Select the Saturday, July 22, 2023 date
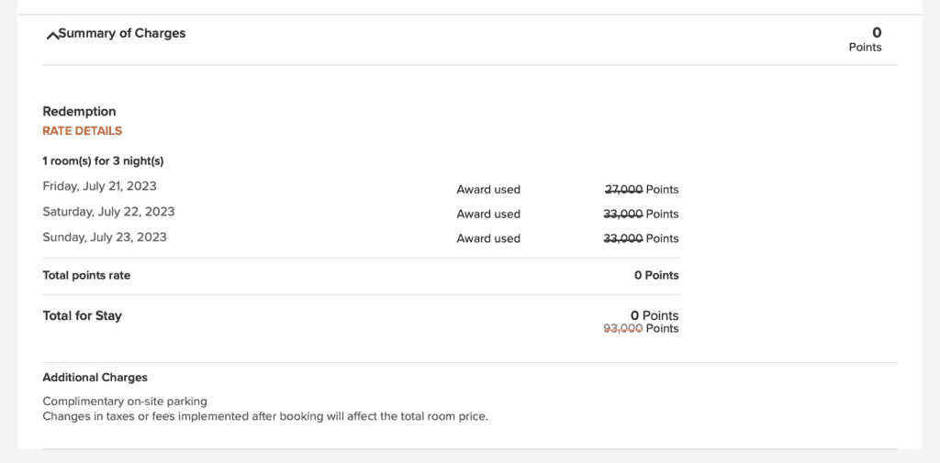 [108, 212]
